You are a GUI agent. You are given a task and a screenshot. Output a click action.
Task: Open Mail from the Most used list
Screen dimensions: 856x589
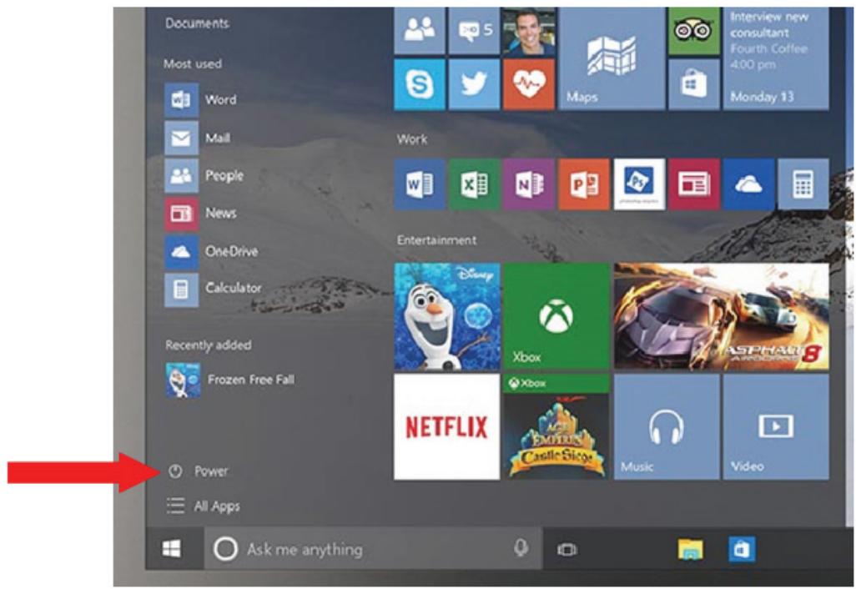click(x=198, y=138)
